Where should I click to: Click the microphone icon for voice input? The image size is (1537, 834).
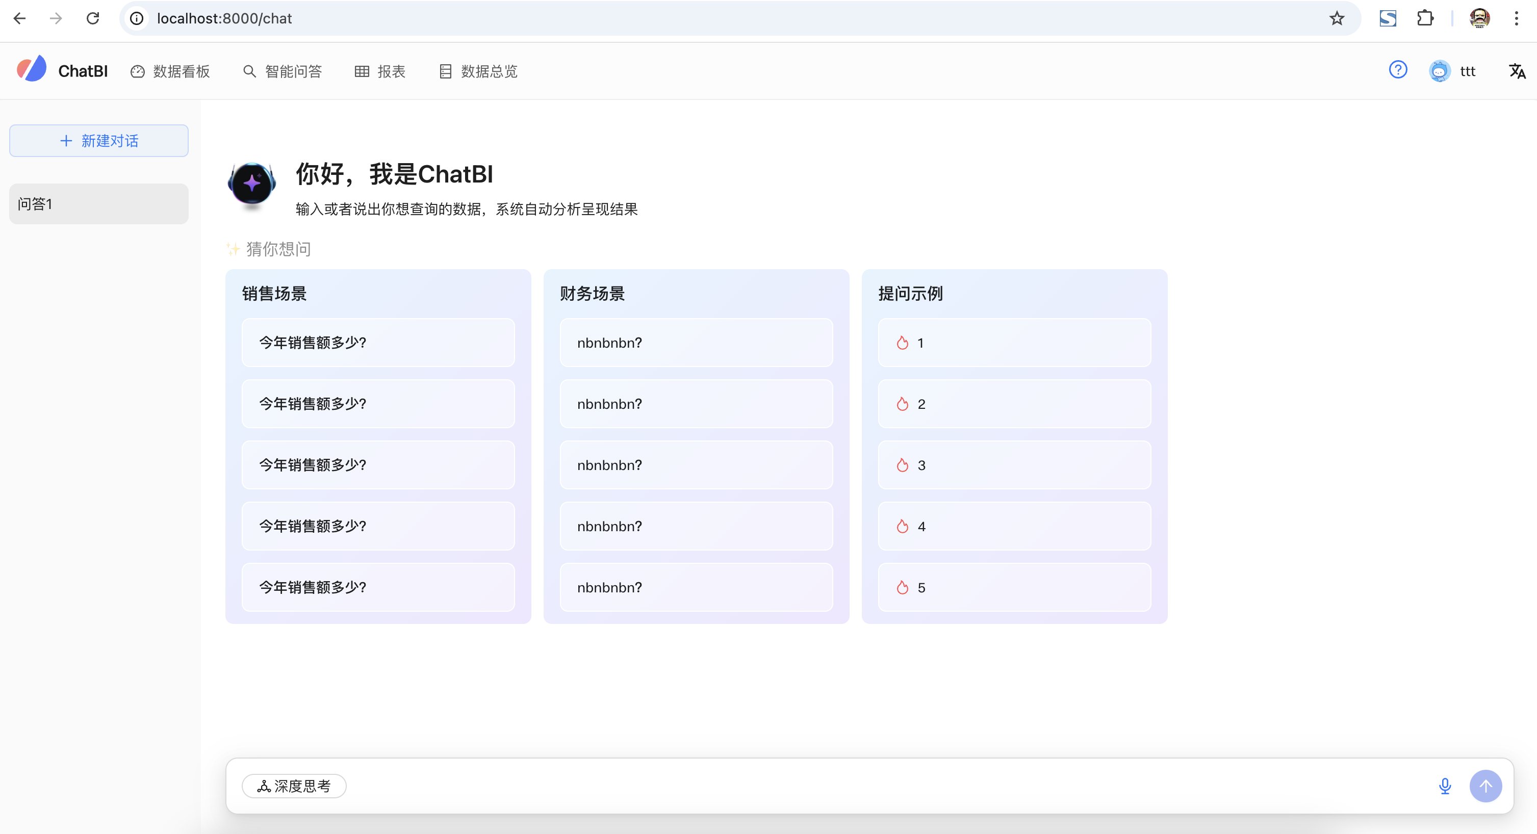point(1445,786)
